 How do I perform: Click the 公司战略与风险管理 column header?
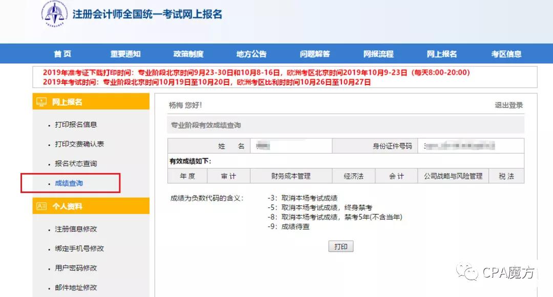(453, 176)
